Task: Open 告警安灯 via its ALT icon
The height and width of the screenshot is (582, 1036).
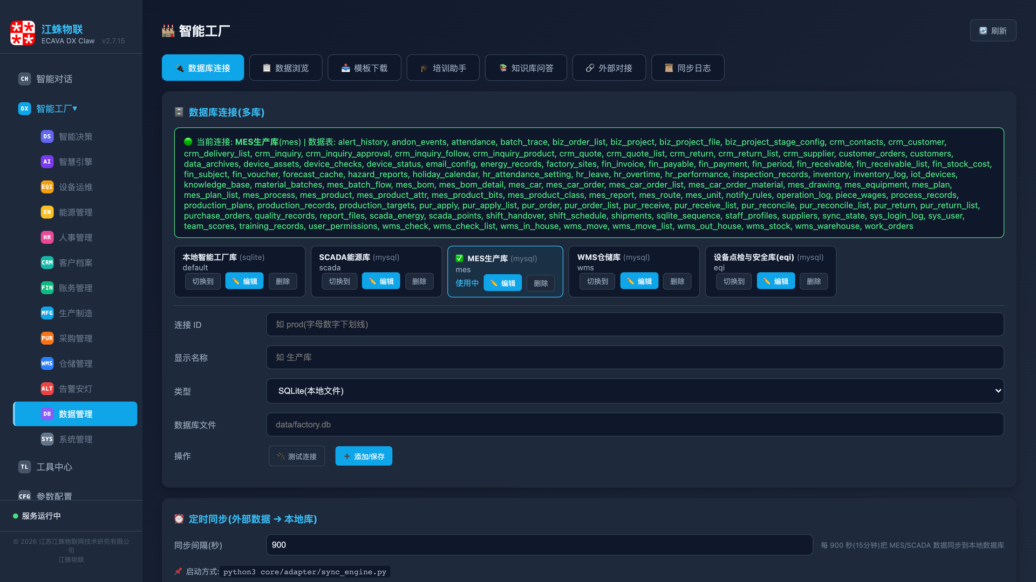Action: 47,389
